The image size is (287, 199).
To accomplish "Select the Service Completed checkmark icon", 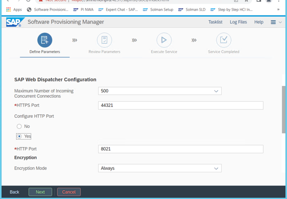I will pyautogui.click(x=224, y=40).
